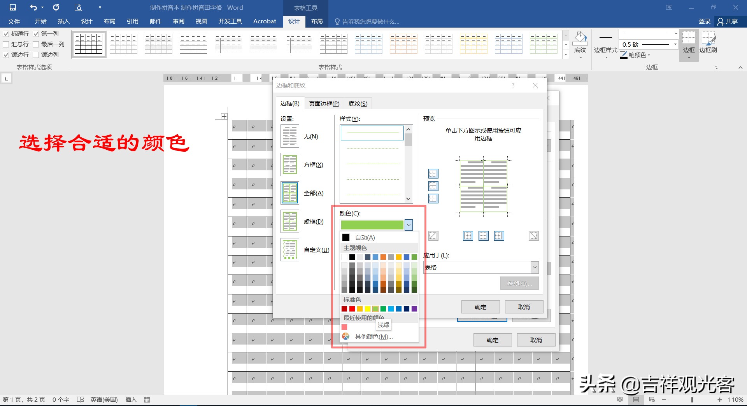
Task: Open the Shading (底纹) dialog tab
Action: 358,103
